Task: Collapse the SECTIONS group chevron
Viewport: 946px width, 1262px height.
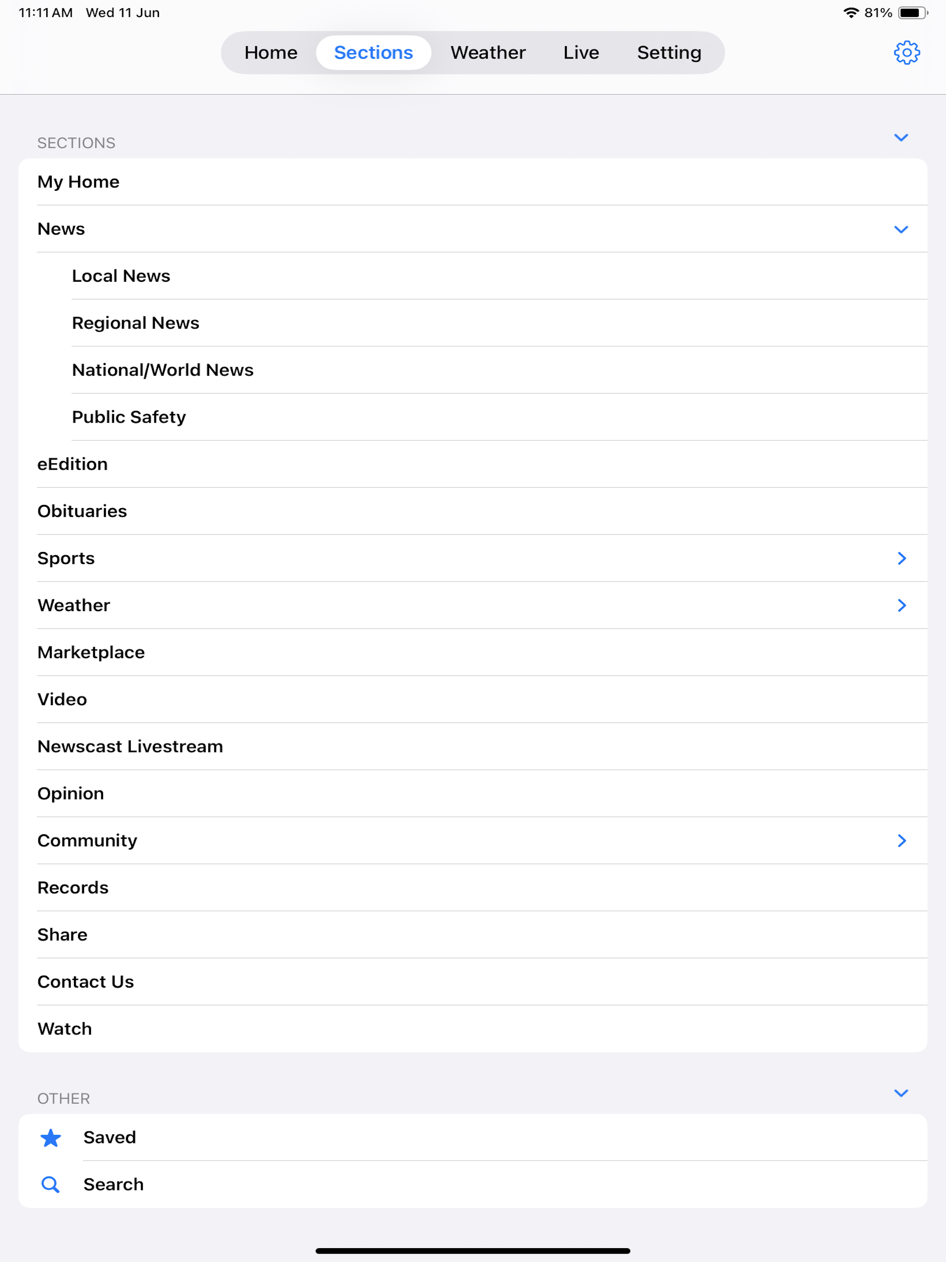Action: click(901, 138)
